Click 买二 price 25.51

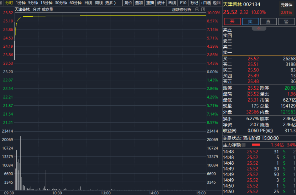[x=253, y=64]
